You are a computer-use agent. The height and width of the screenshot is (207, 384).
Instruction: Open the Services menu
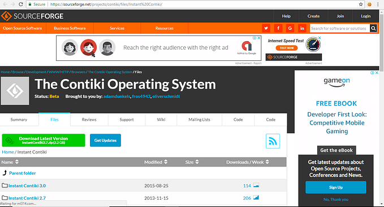coord(117,28)
